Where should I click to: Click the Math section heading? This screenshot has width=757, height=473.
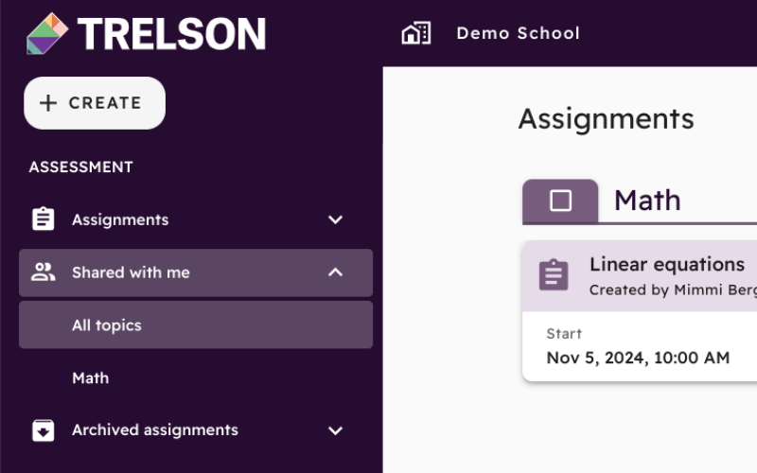tap(647, 201)
